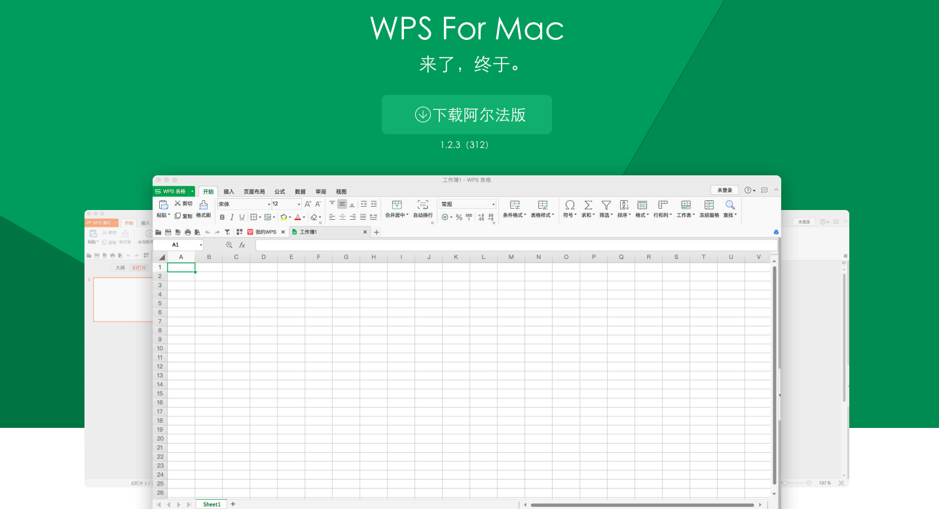The width and height of the screenshot is (939, 509).
Task: Toggle the middle vertical align button
Action: coord(342,204)
